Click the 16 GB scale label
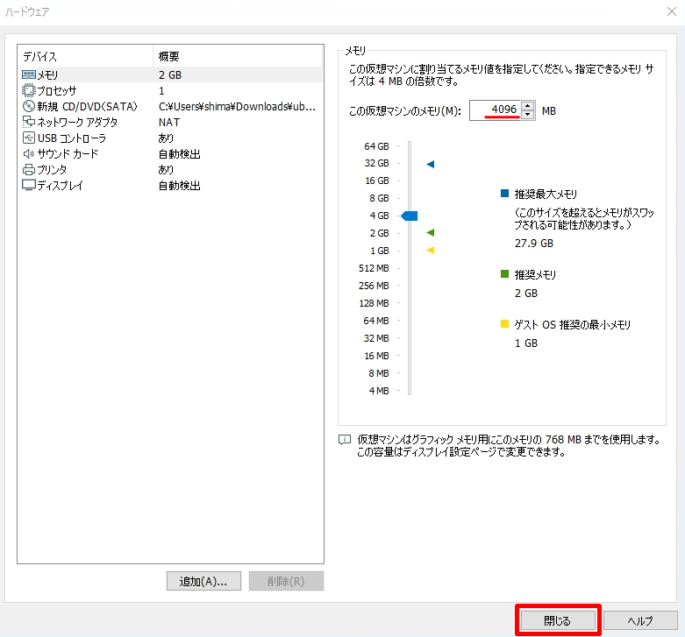 [377, 180]
